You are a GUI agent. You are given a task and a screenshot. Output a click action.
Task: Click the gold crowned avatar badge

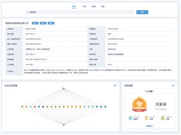[x=139, y=104]
